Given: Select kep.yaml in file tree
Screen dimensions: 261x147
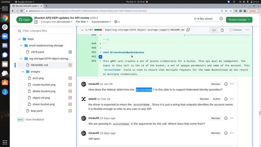Looking at the screenshot, I should coord(37,111).
